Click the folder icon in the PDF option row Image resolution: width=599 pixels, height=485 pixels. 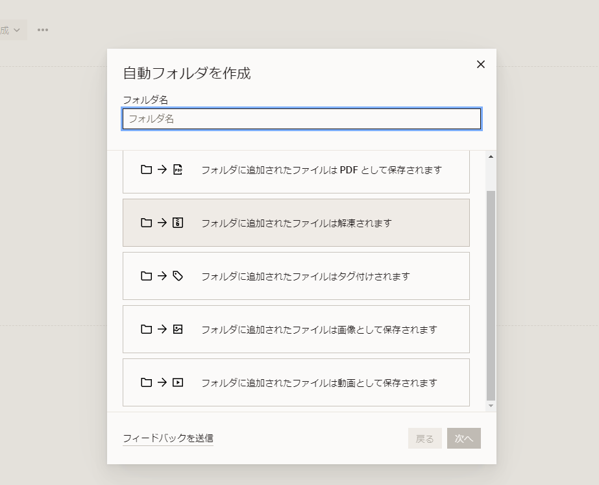coord(146,169)
